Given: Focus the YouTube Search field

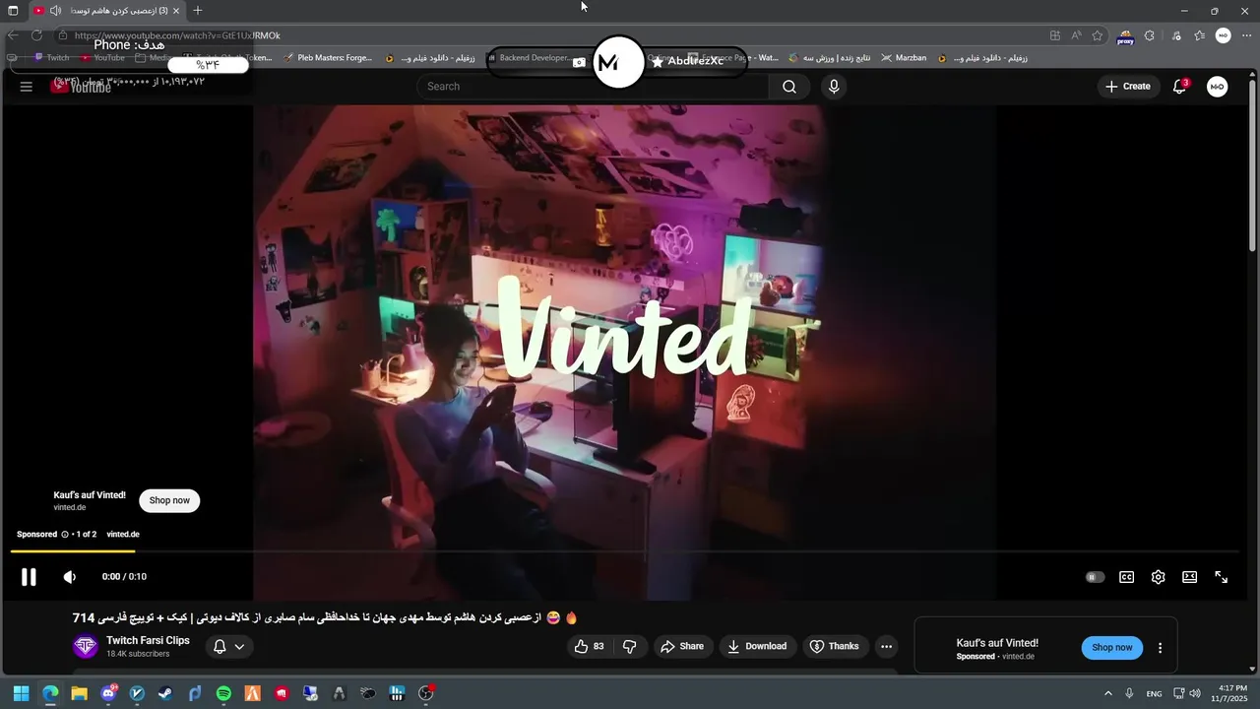Looking at the screenshot, I should click(x=593, y=87).
